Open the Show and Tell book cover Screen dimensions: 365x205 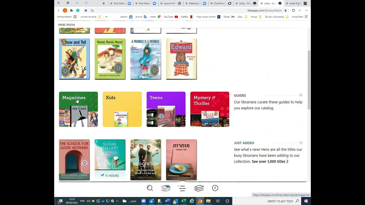click(74, 59)
